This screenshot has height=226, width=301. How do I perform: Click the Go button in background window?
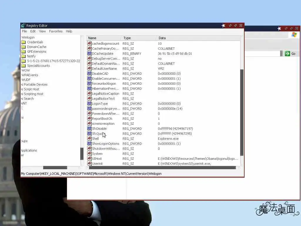(x=290, y=54)
